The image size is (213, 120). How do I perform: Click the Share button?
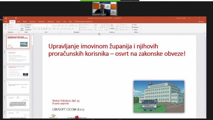201,22
